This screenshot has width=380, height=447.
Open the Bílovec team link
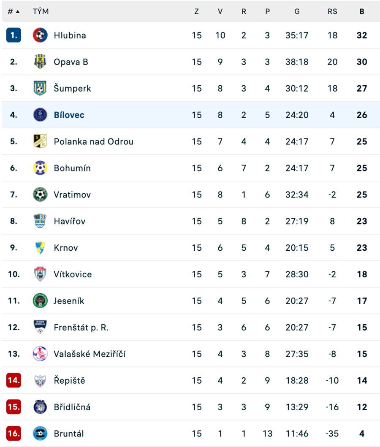(69, 115)
